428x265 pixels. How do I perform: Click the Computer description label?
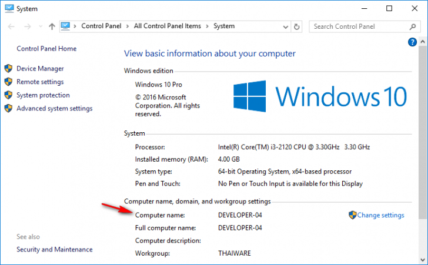pos(168,240)
